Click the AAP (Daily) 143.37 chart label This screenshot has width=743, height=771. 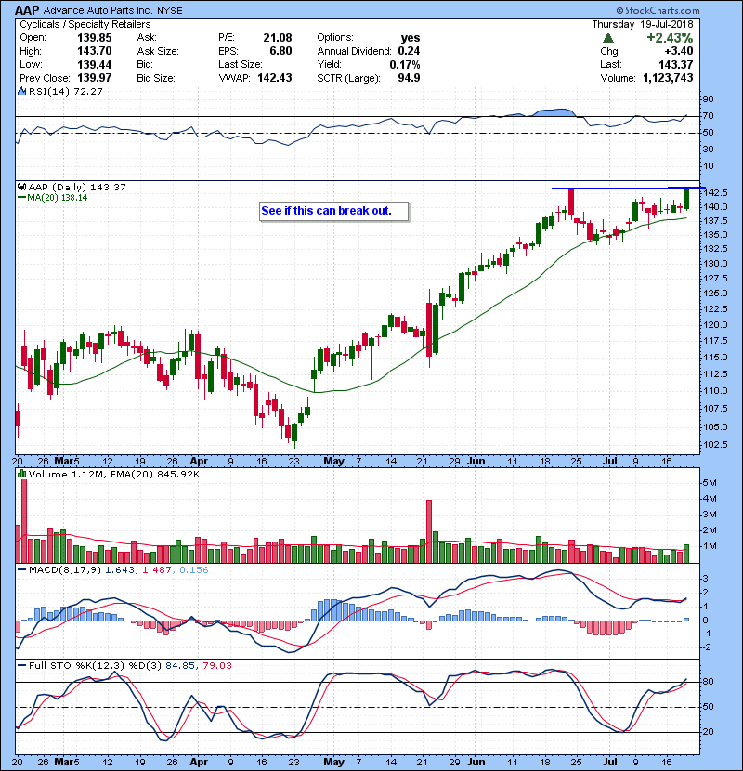pyautogui.click(x=77, y=187)
